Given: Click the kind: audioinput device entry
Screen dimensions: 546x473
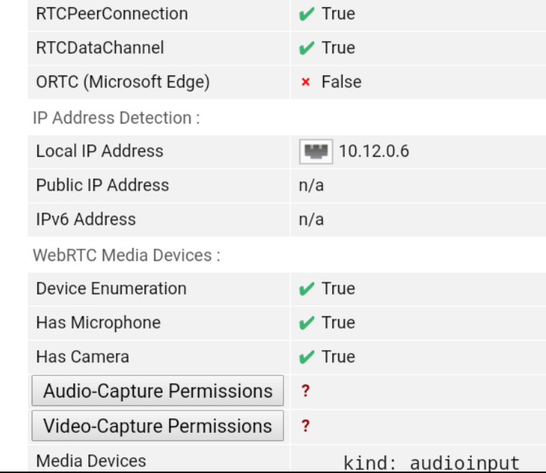Looking at the screenshot, I should click(432, 463).
